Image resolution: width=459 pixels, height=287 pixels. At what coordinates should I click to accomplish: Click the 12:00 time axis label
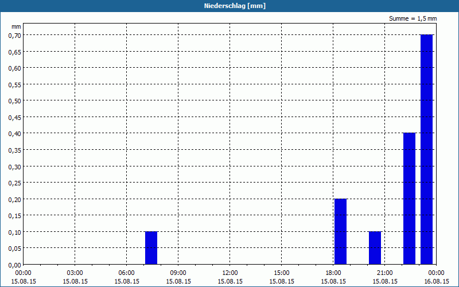click(230, 273)
